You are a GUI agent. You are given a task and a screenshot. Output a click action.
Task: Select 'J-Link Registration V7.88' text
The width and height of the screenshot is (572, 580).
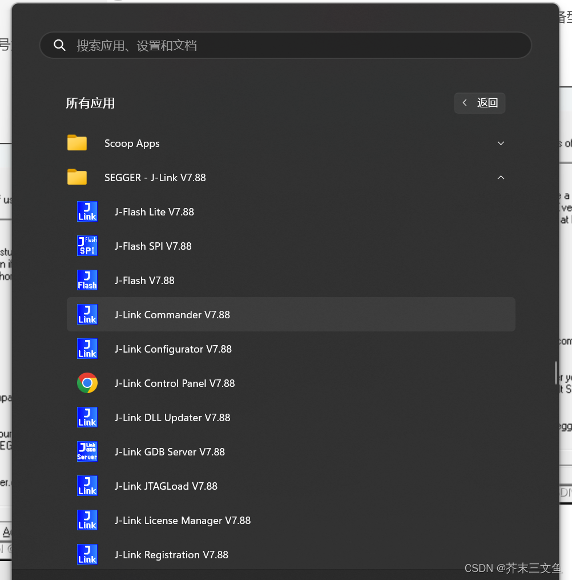pos(171,555)
